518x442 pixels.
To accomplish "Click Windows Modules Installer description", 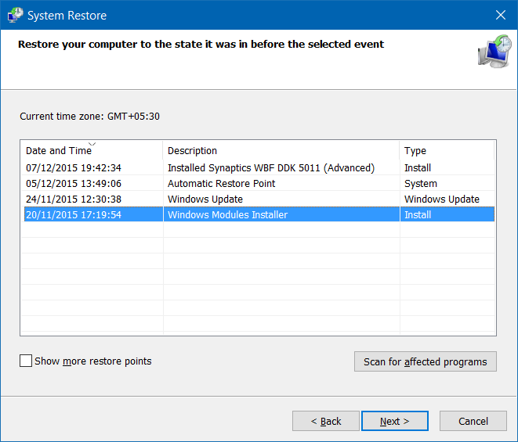I will pos(227,214).
